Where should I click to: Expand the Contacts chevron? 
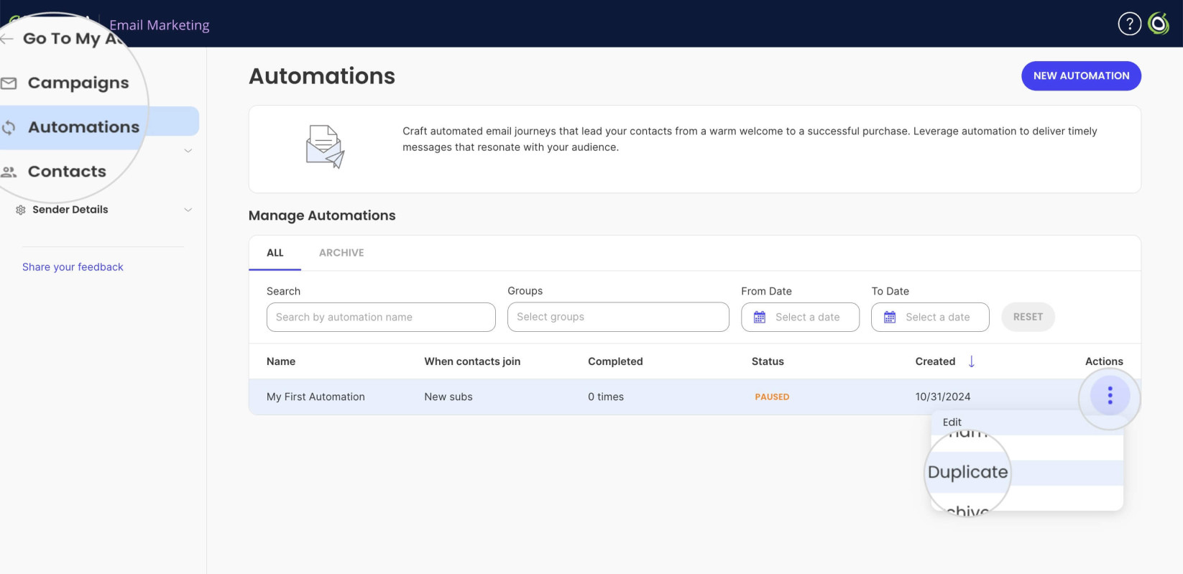click(x=188, y=151)
